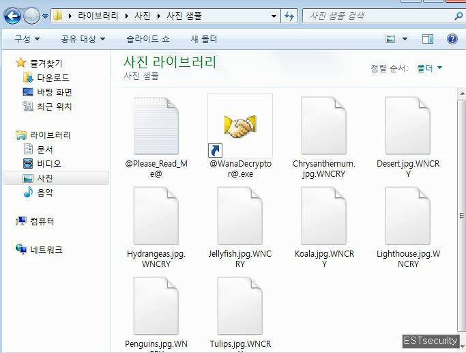
Task: Go back with the blue Back arrow
Action: 12,16
